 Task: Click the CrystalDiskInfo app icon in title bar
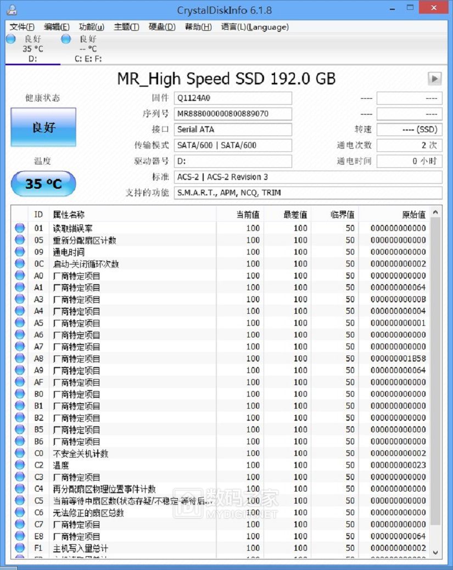(x=10, y=10)
